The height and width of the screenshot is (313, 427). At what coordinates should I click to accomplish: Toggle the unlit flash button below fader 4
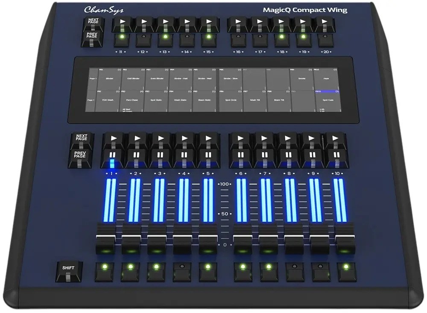point(182,271)
